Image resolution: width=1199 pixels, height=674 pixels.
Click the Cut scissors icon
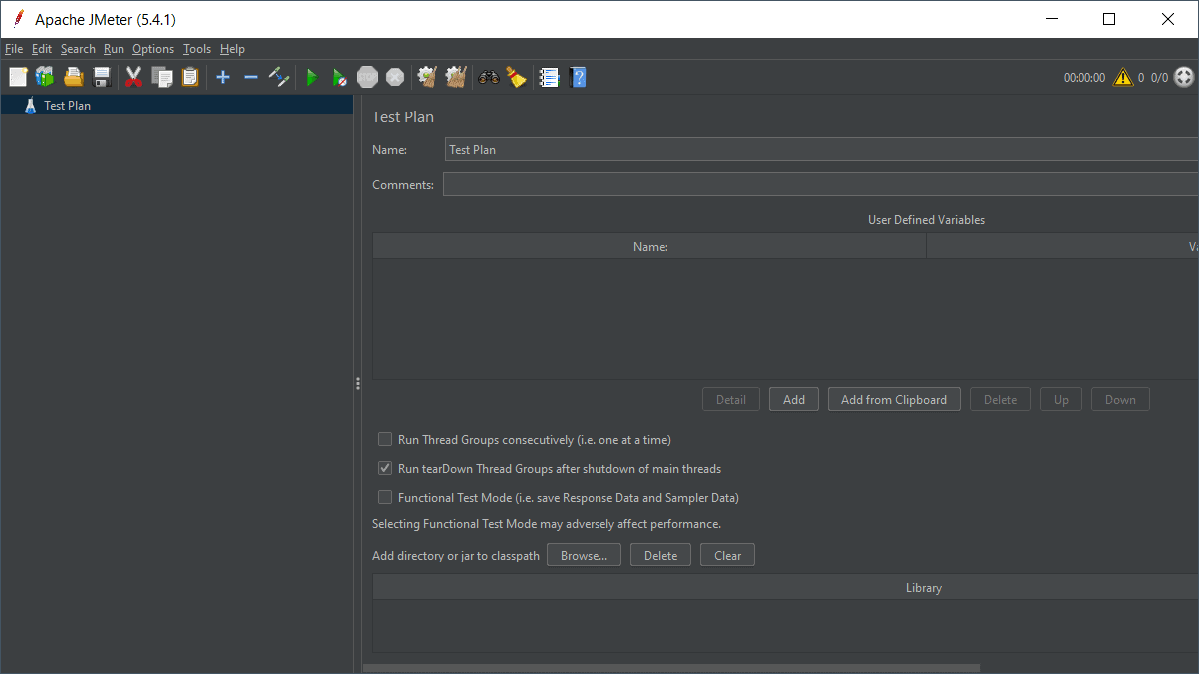point(133,77)
